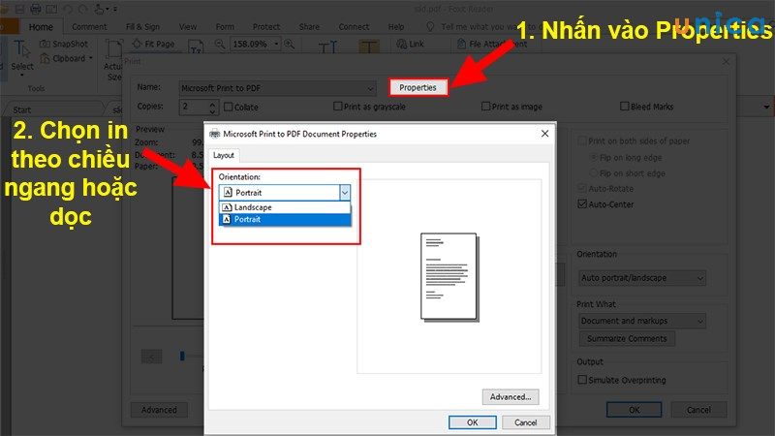Click the Properties button next to printer name
This screenshot has width=775, height=436.
(x=418, y=88)
